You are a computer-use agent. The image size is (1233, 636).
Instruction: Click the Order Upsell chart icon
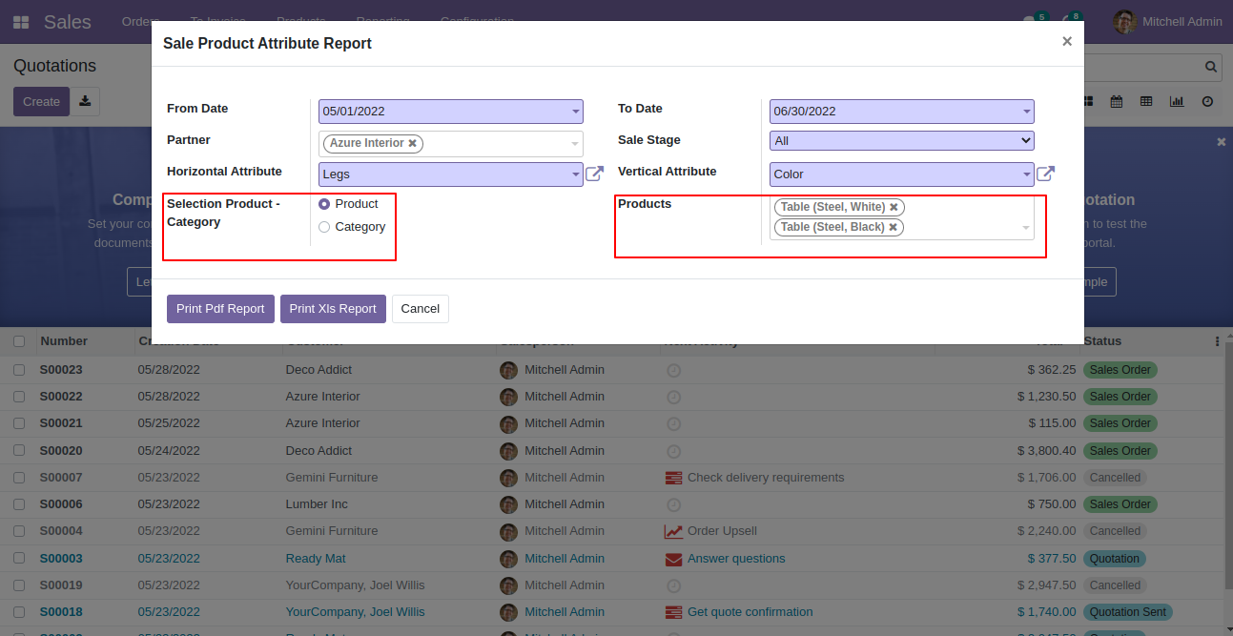pos(673,531)
